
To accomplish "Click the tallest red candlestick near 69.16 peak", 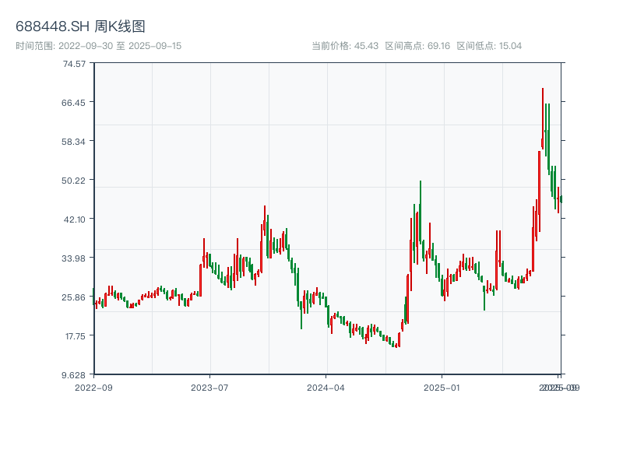I will 542,119.
